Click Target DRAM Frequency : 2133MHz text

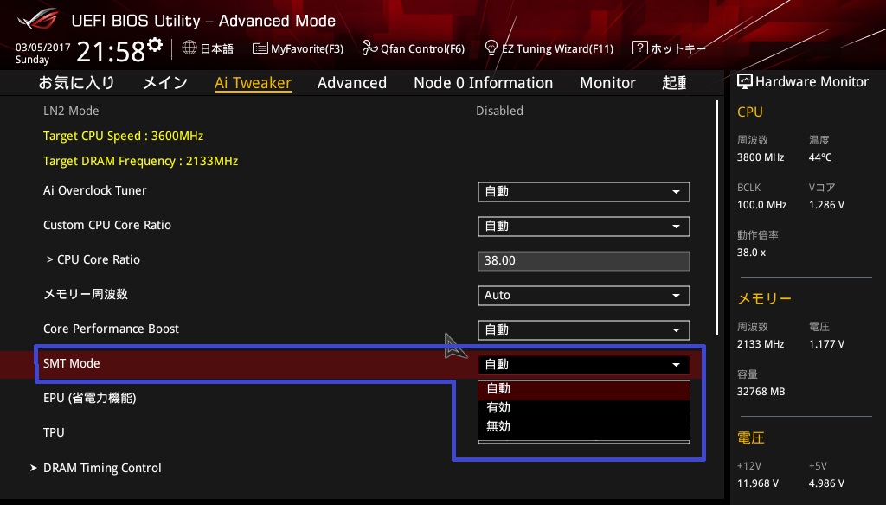[x=141, y=162]
